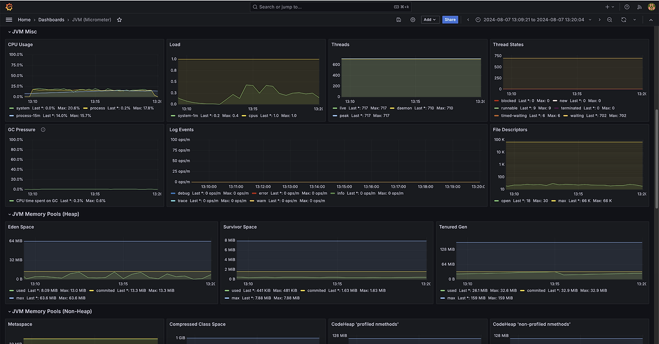
Task: Open the help menu icon
Action: tap(627, 7)
